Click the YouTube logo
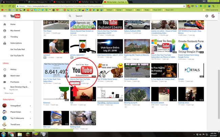The image size is (220, 137). pyautogui.click(x=15, y=16)
